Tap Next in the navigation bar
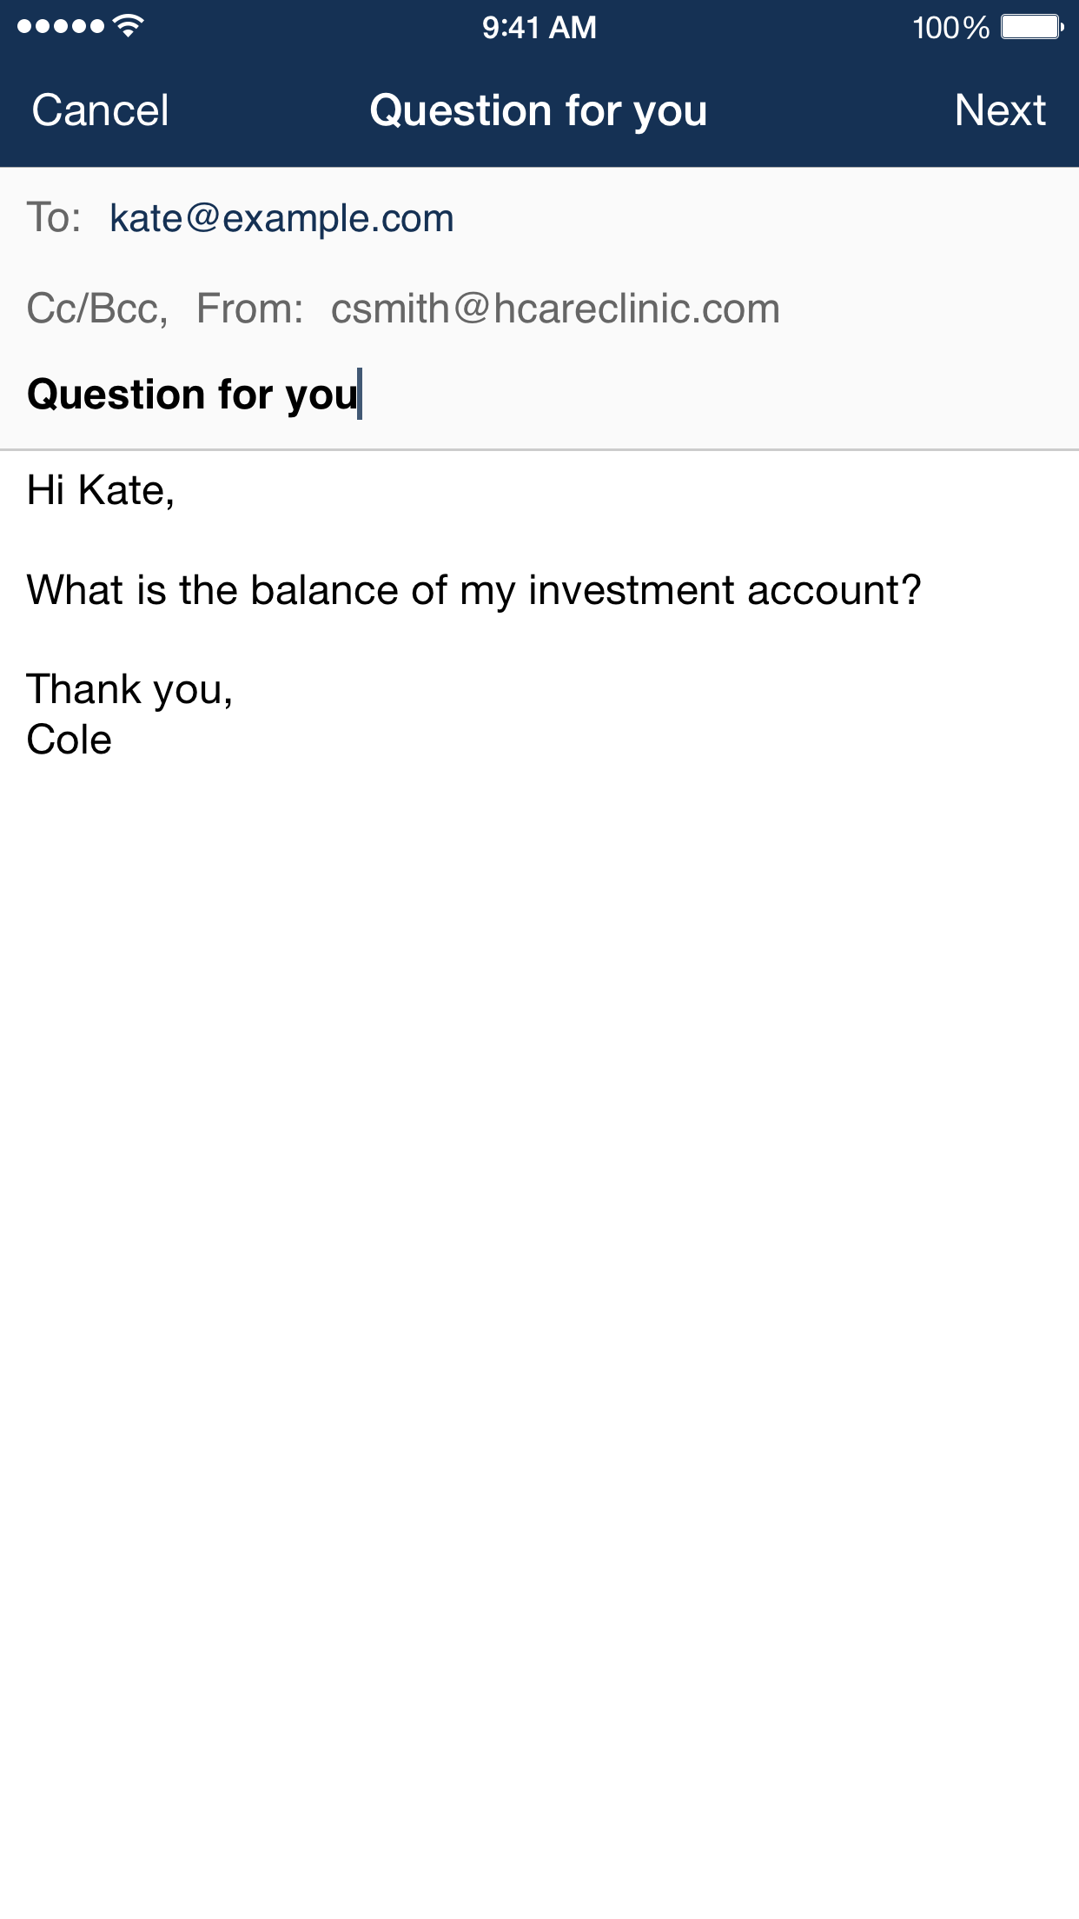1079x1919 pixels. click(x=1000, y=110)
